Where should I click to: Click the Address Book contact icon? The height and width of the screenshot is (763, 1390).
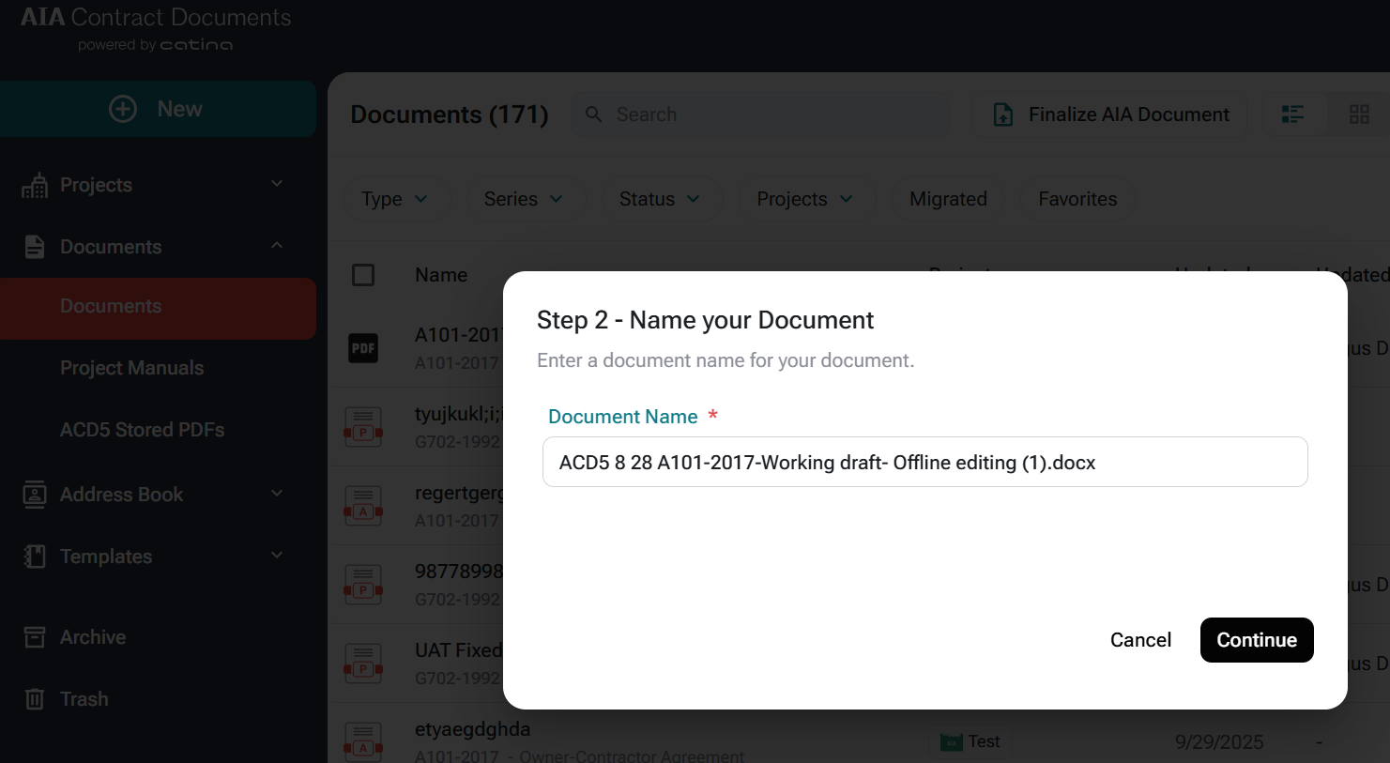35,495
